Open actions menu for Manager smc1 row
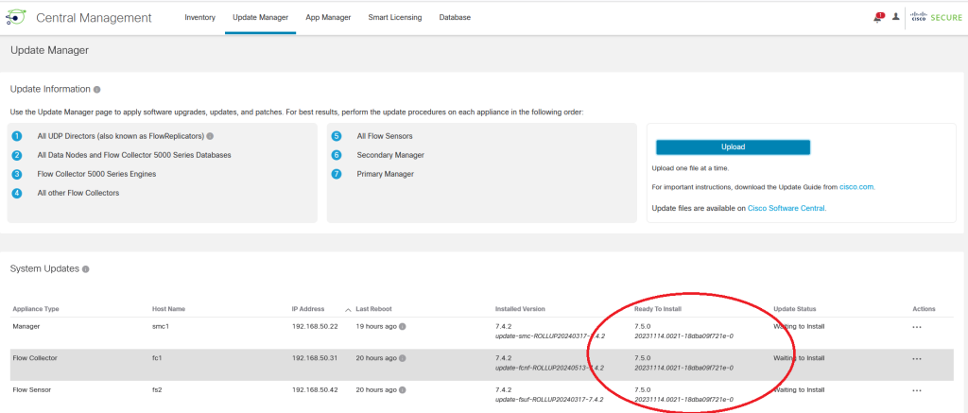The image size is (968, 413). pos(917,327)
